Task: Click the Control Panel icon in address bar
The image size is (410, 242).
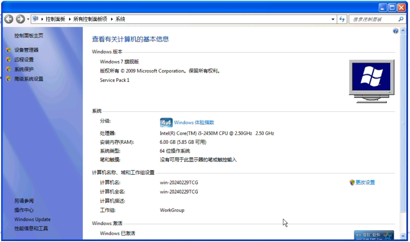Action: point(35,19)
